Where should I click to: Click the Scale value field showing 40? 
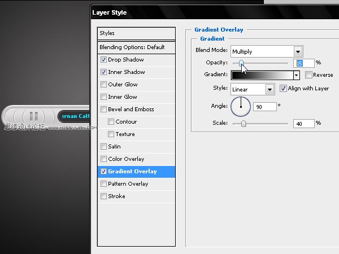tap(304, 124)
